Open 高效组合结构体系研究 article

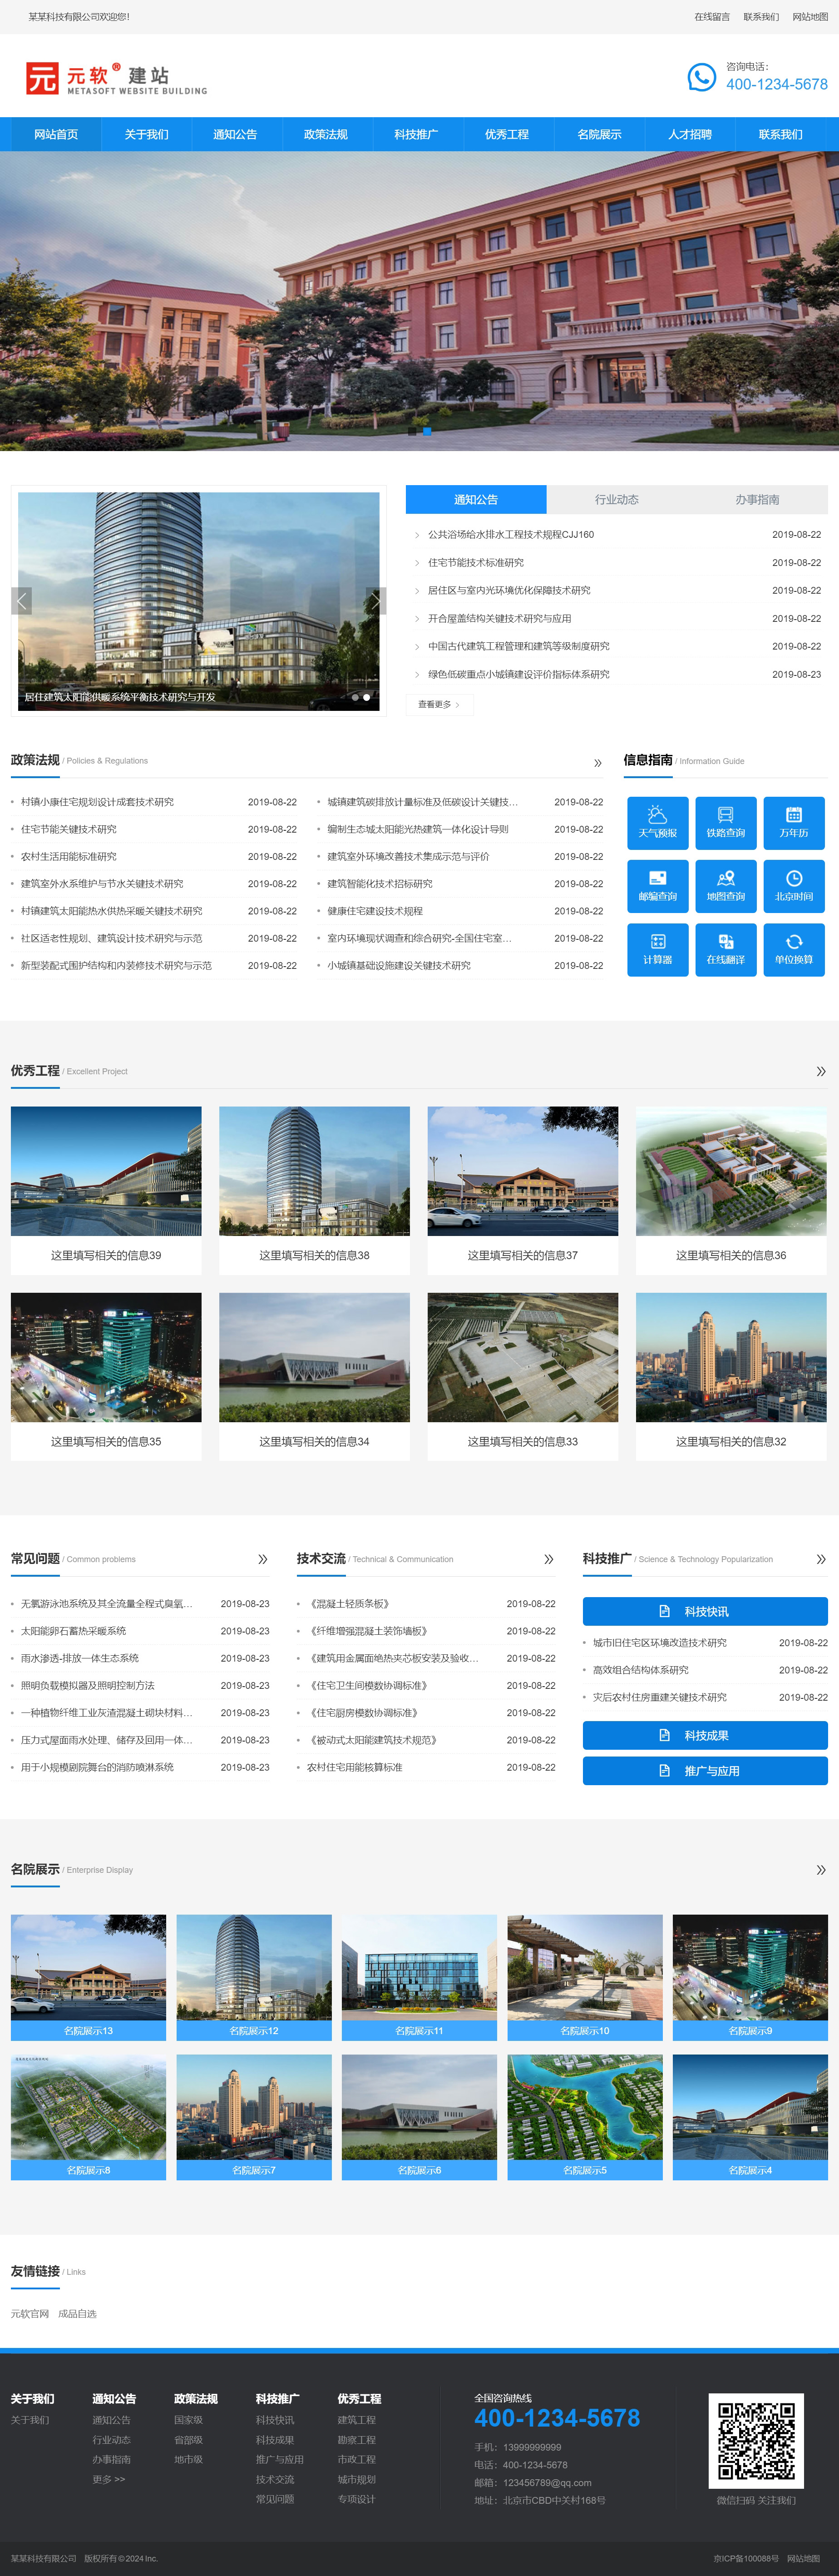click(641, 1669)
